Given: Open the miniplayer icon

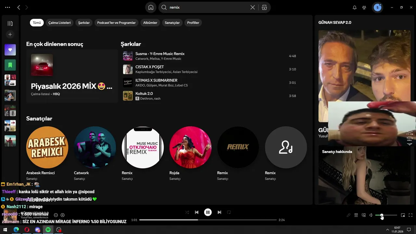Looking at the screenshot, I should click(403, 215).
